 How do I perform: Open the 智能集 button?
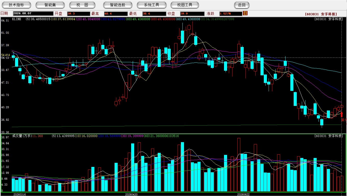[x=50, y=5]
